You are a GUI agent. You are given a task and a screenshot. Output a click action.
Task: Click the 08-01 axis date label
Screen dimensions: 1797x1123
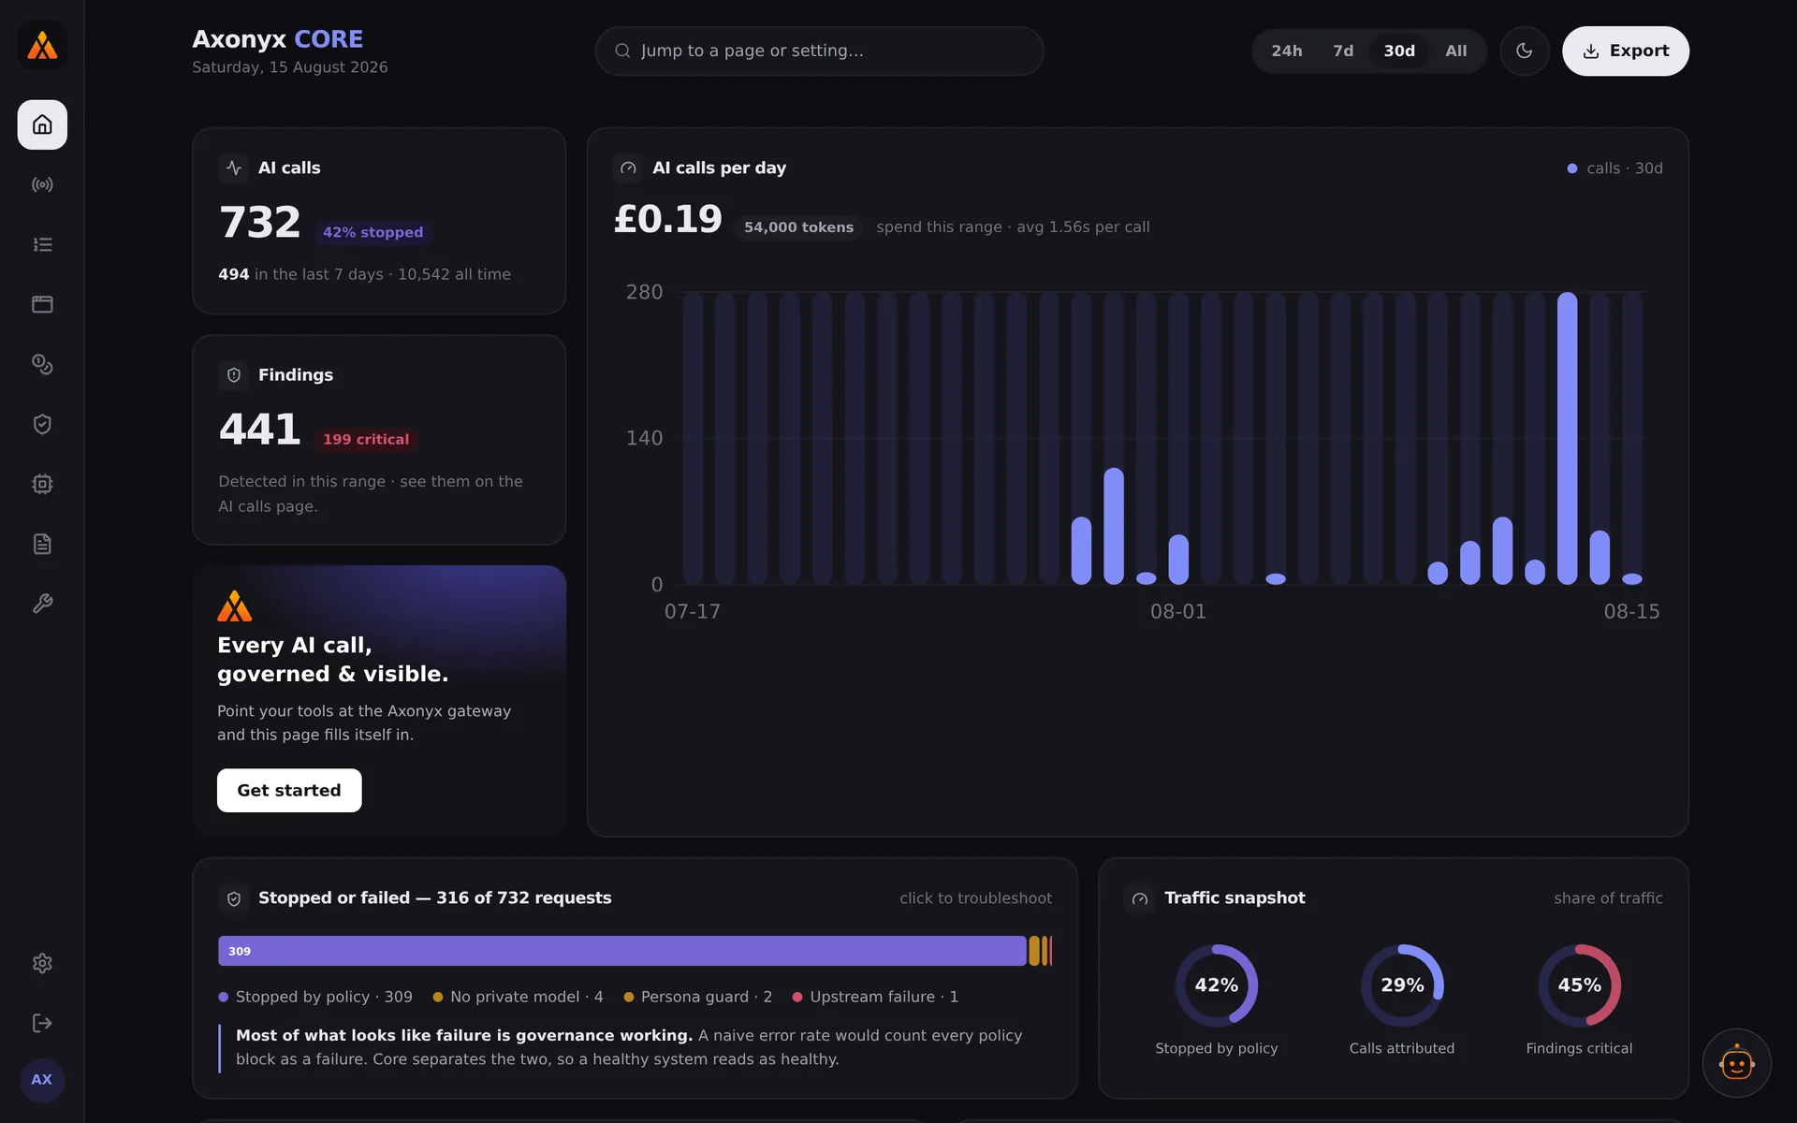[1177, 611]
